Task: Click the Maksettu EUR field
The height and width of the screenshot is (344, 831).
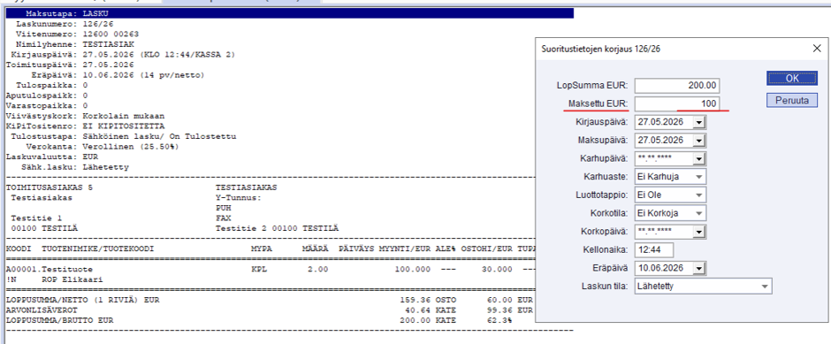Action: click(677, 103)
